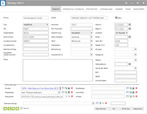
Task: Search Rahmenvertrag with magnifier icon
Action: coord(103,103)
